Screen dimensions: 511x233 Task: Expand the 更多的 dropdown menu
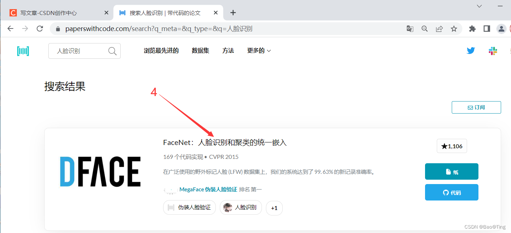click(x=259, y=51)
